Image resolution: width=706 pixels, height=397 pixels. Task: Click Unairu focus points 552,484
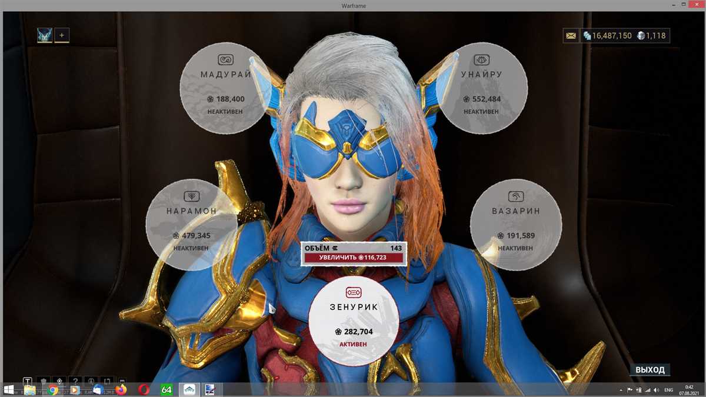(x=482, y=99)
